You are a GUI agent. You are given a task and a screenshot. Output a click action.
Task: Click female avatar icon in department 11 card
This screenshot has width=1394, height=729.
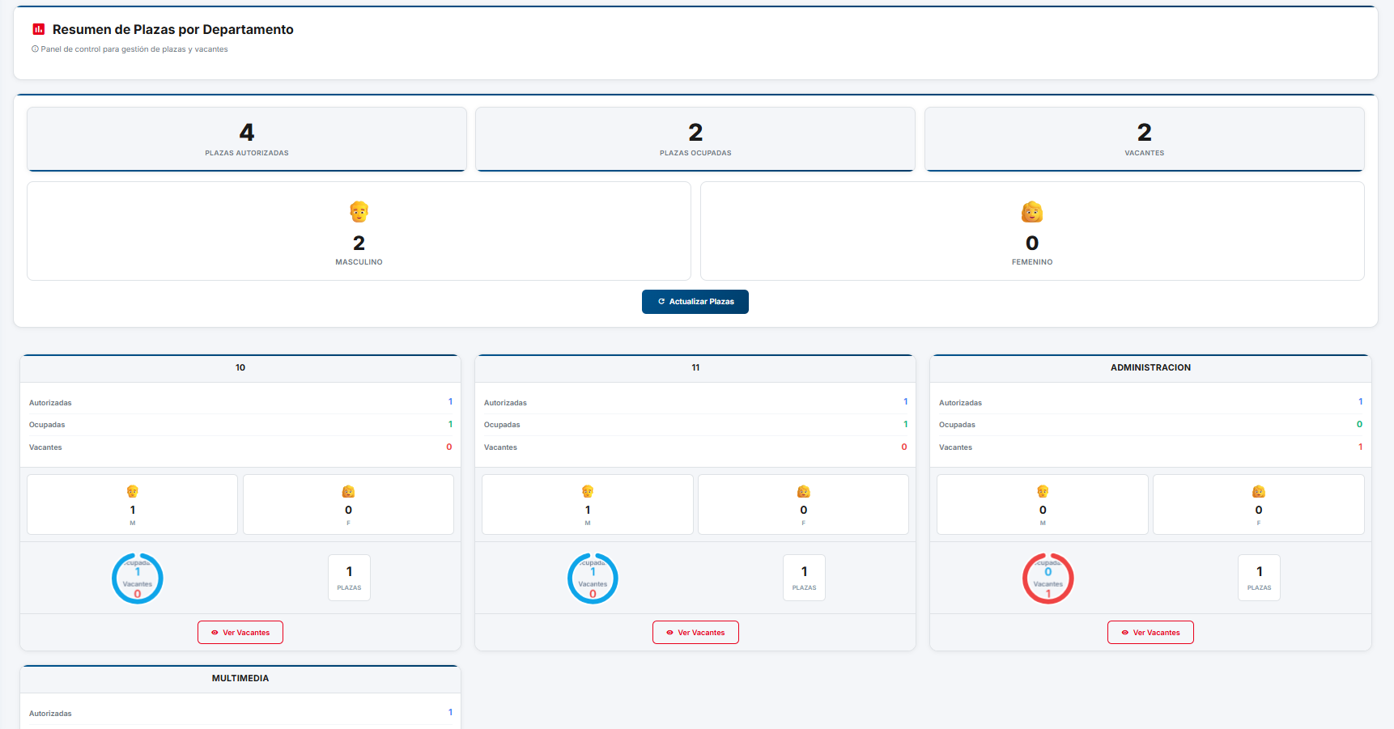[x=803, y=492]
